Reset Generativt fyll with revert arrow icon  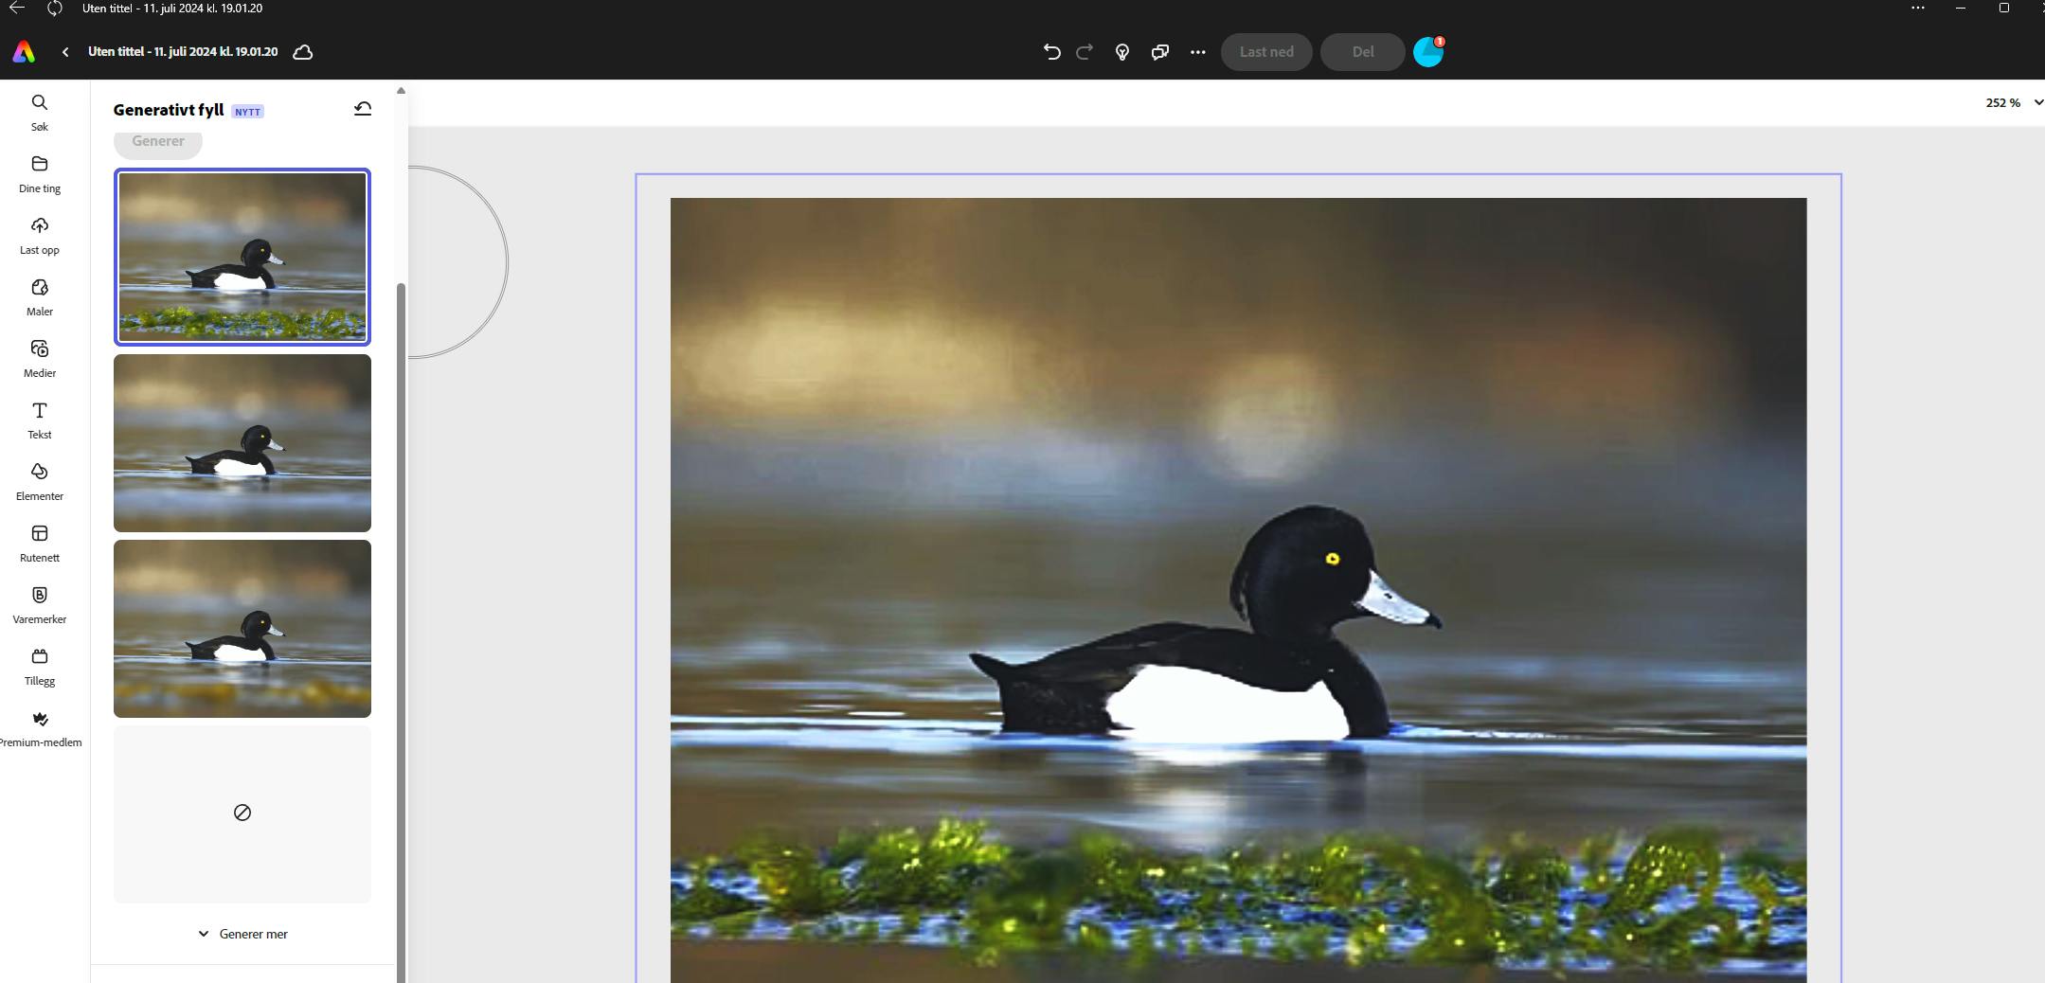click(363, 109)
